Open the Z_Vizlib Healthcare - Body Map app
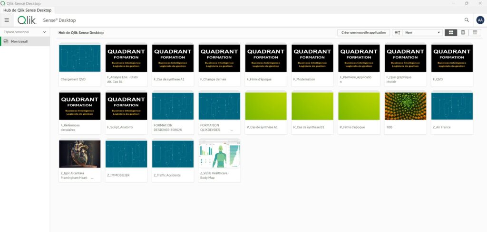This screenshot has height=232, width=487. (x=219, y=160)
